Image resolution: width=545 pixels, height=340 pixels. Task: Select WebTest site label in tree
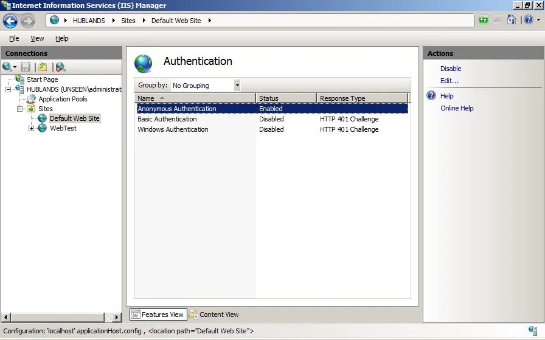[63, 128]
